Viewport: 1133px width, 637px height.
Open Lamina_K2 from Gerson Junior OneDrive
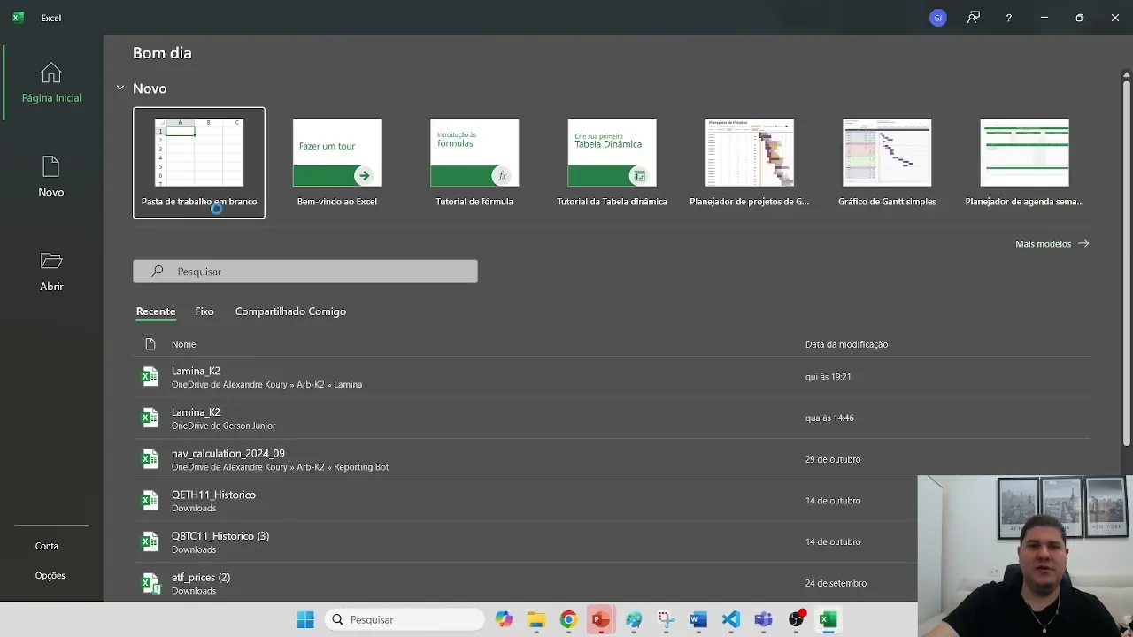(612, 418)
